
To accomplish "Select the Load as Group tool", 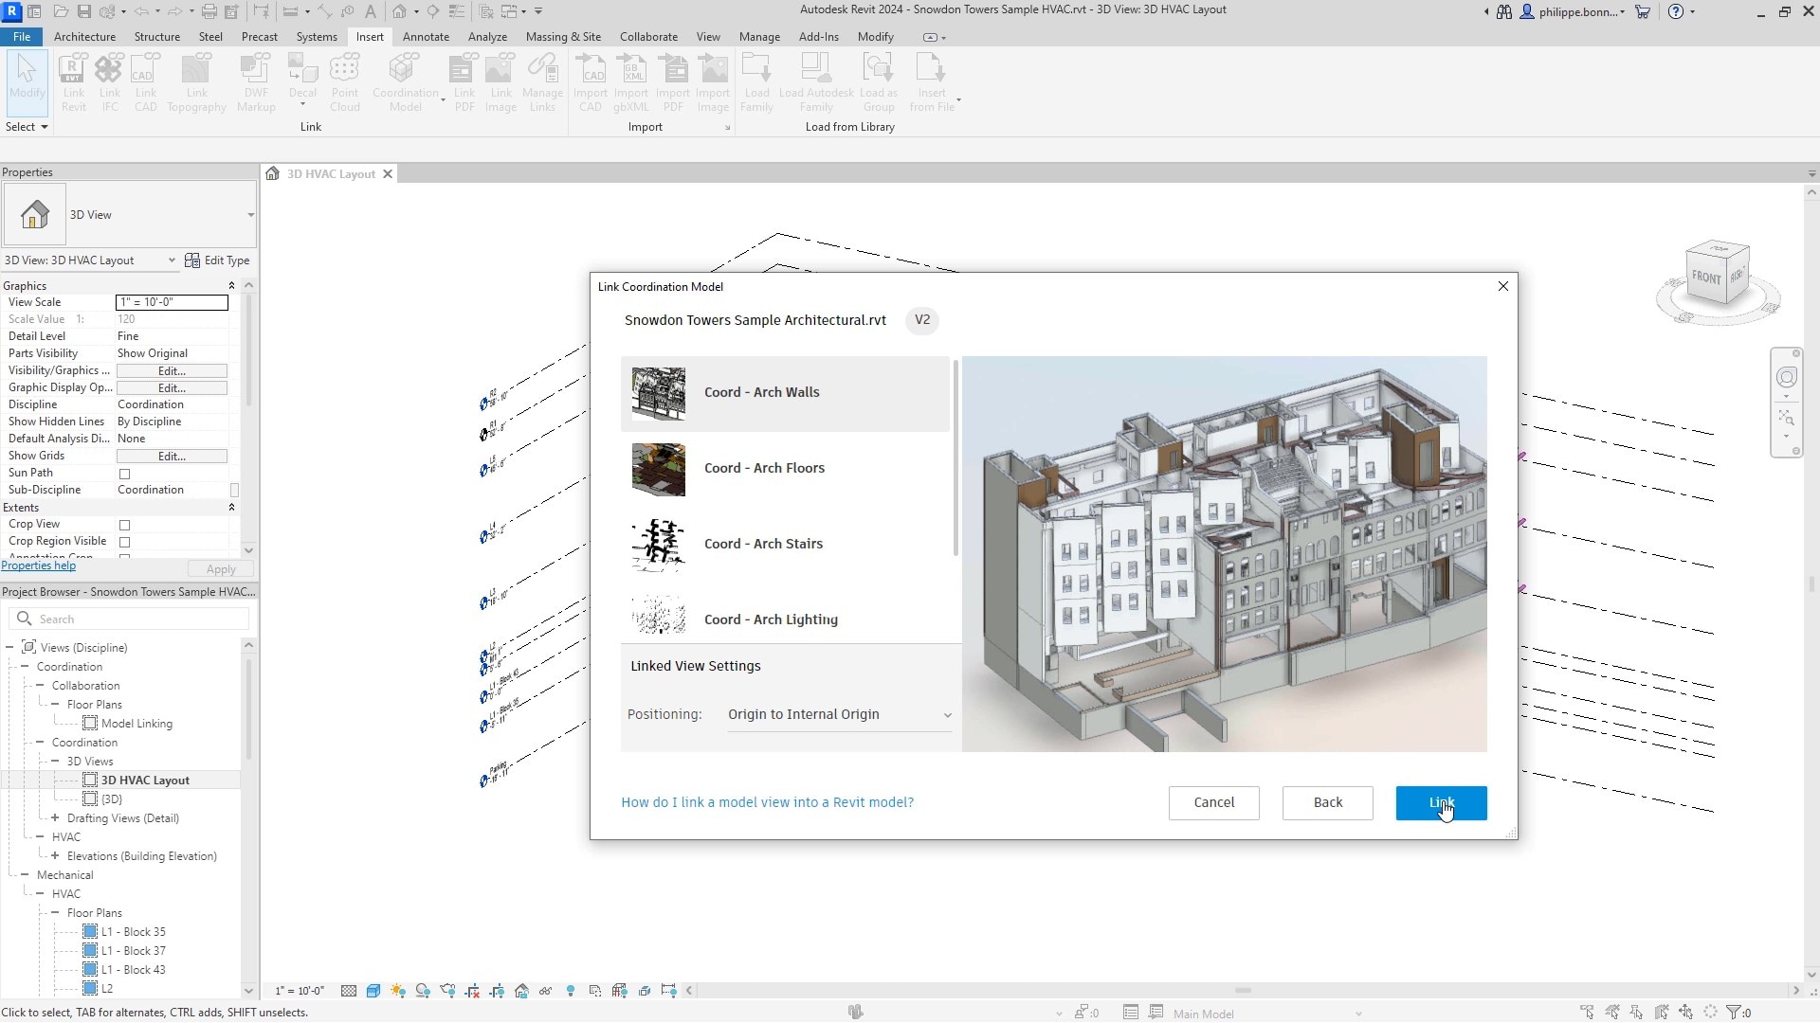I will point(879,82).
